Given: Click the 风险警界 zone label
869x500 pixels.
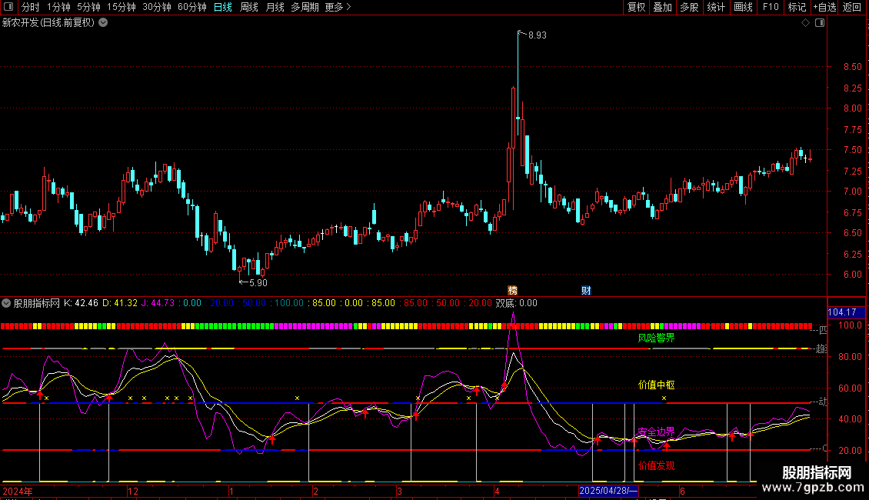Looking at the screenshot, I should coord(656,338).
